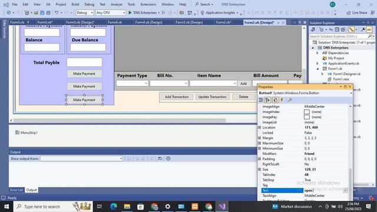Toggle Solution Explorer auto-hide pin

click(x=368, y=22)
